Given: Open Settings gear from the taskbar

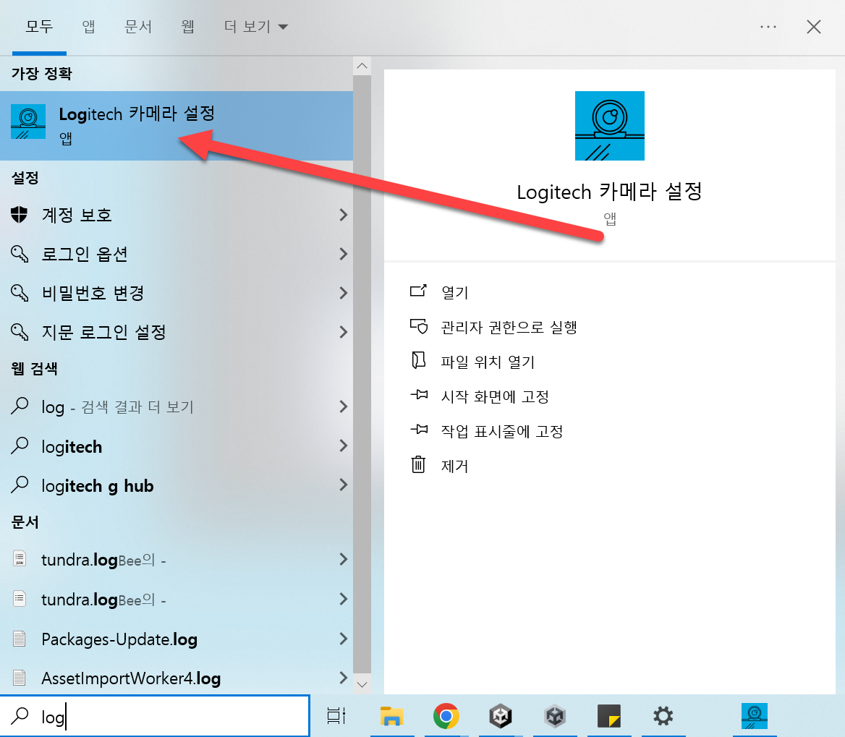Looking at the screenshot, I should [x=663, y=716].
